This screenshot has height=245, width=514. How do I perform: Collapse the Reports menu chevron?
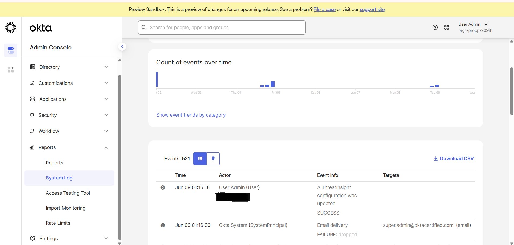(106, 147)
